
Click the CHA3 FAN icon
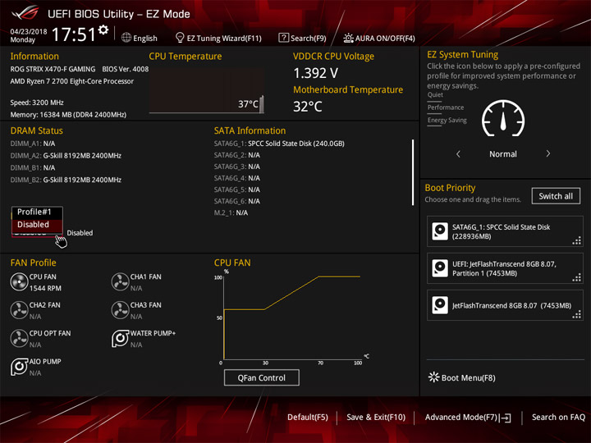tap(120, 310)
